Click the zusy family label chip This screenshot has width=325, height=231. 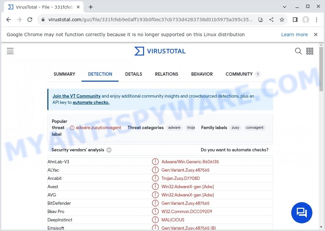[x=236, y=127]
